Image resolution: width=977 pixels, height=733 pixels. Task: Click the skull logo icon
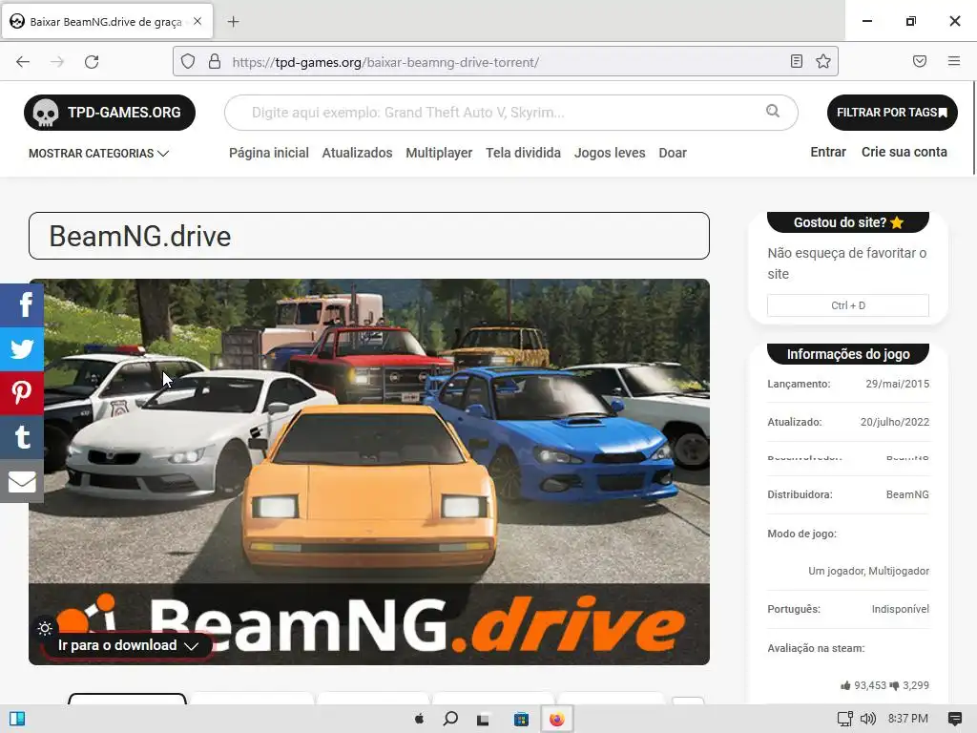tap(46, 113)
